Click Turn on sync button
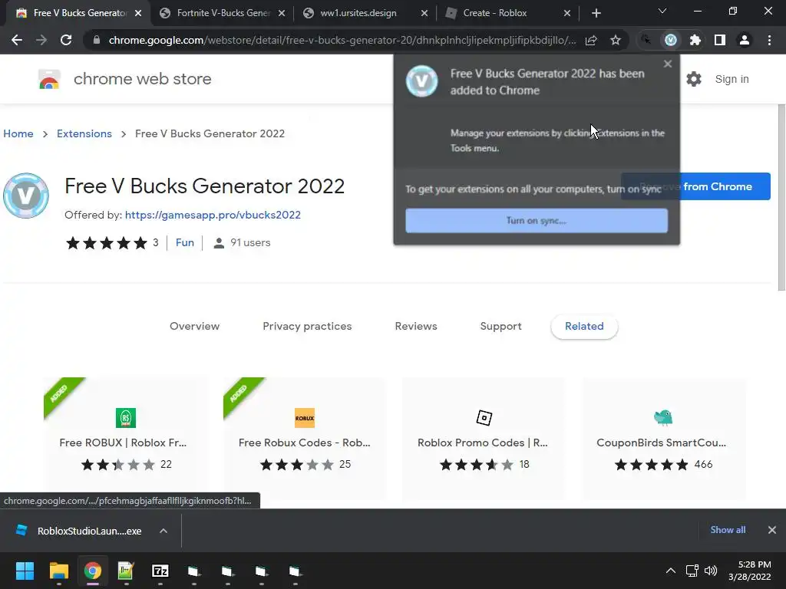The height and width of the screenshot is (589, 786). [537, 221]
